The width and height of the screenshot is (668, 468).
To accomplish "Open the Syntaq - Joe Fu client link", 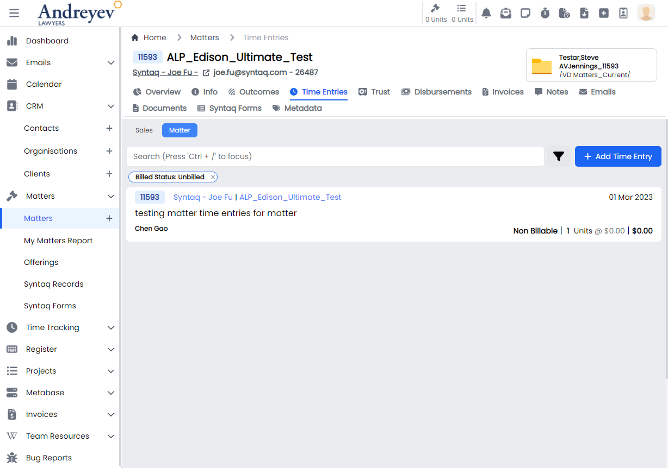I will [x=165, y=72].
